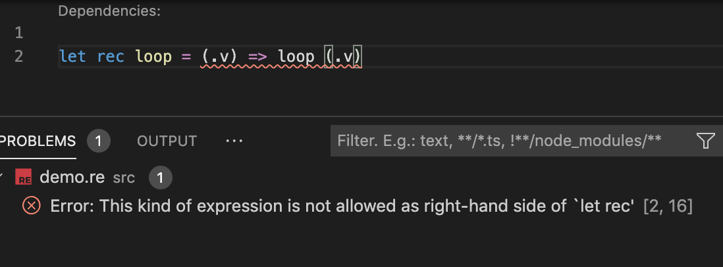Select the 'let rec' error message

pyautogui.click(x=342, y=206)
